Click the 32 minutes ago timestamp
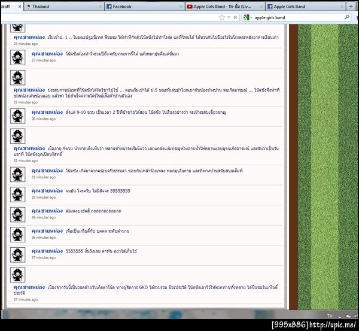The height and width of the screenshot is (331, 359). point(26,161)
